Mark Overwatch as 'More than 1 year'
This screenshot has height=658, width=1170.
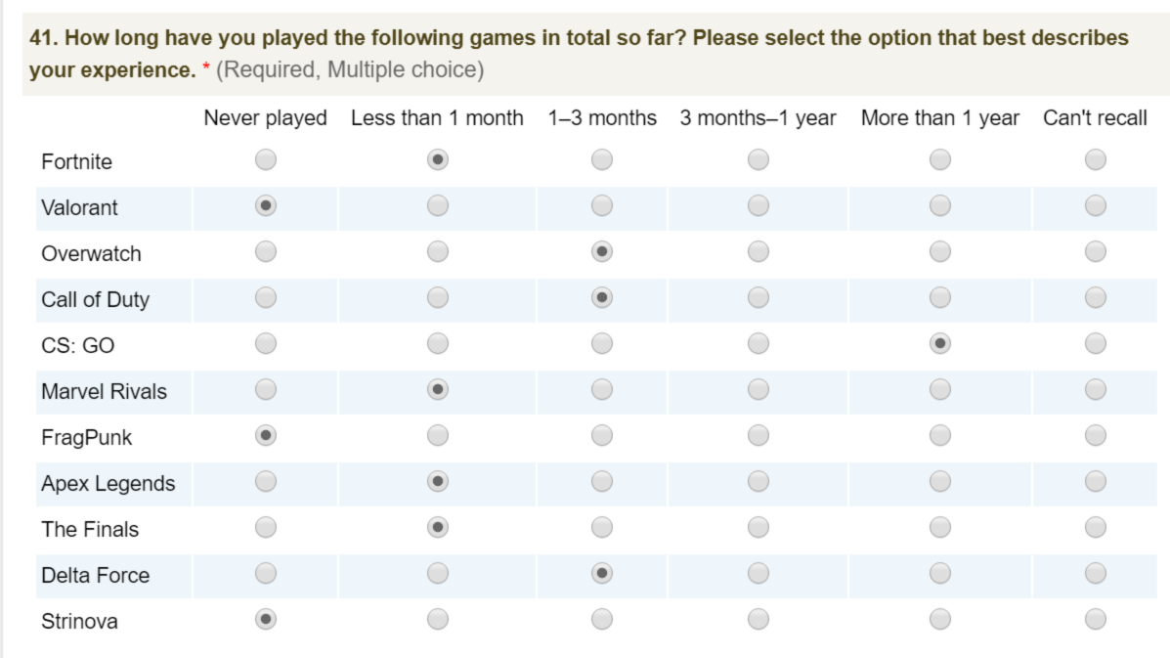(x=939, y=251)
